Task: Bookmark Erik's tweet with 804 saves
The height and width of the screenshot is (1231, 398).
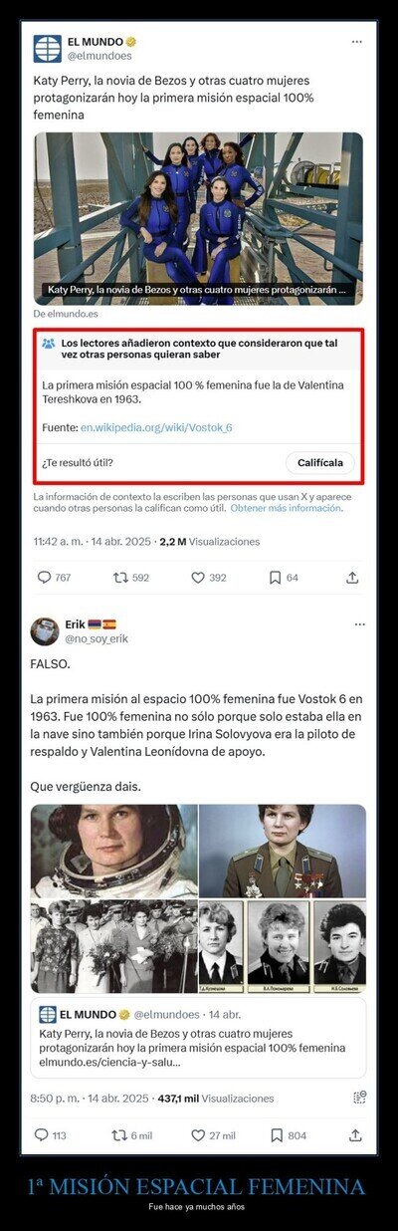Action: pyautogui.click(x=277, y=1134)
